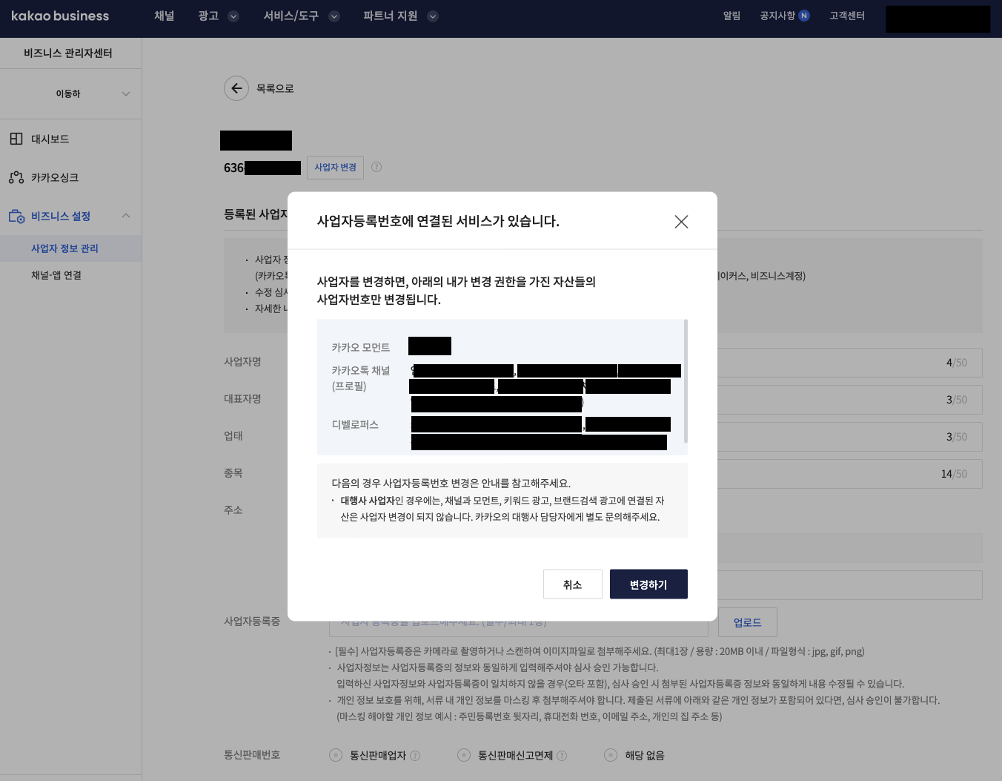Click the 카카오 모먼트 row label
Image resolution: width=1002 pixels, height=781 pixels.
click(360, 347)
